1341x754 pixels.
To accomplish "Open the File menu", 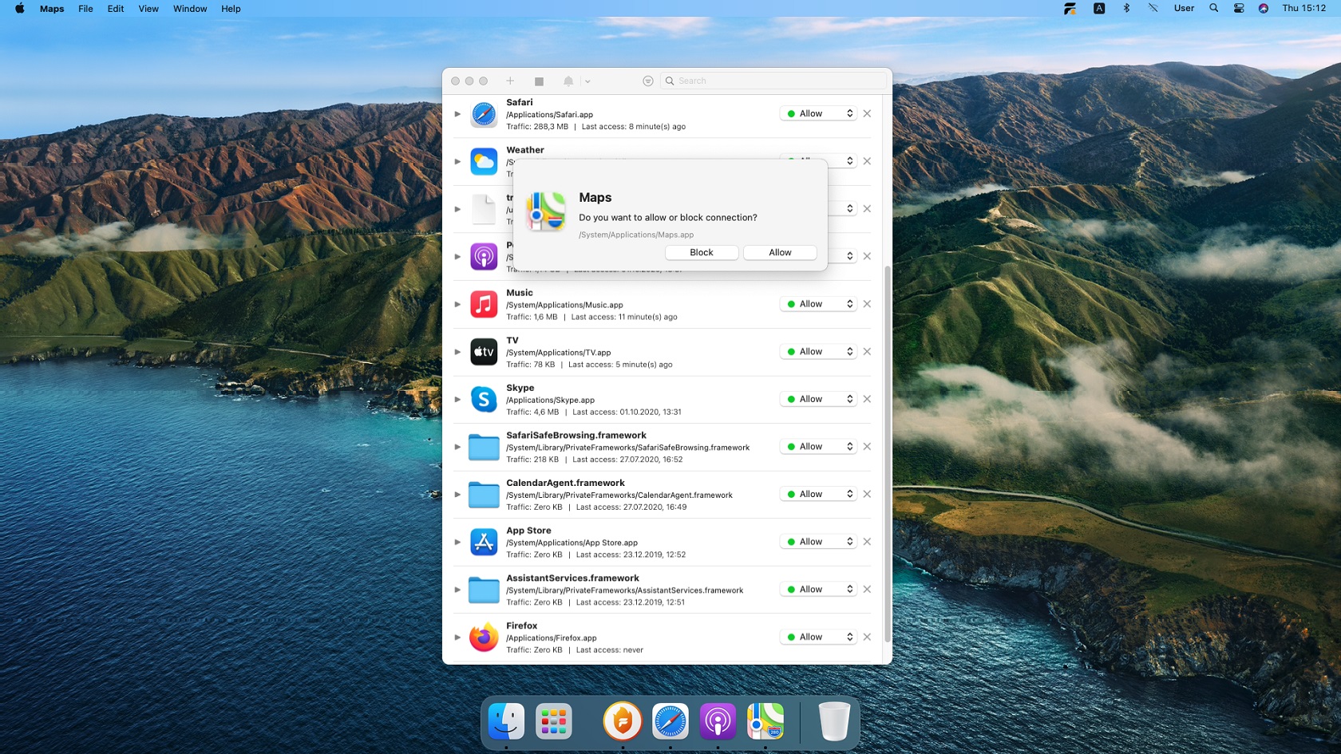I will click(x=85, y=9).
